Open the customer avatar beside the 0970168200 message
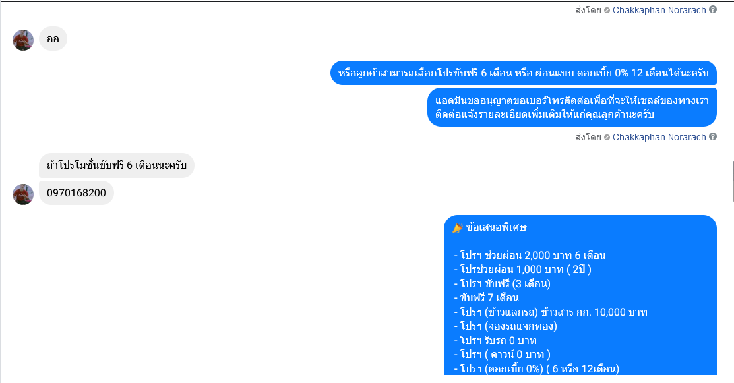 tap(23, 194)
